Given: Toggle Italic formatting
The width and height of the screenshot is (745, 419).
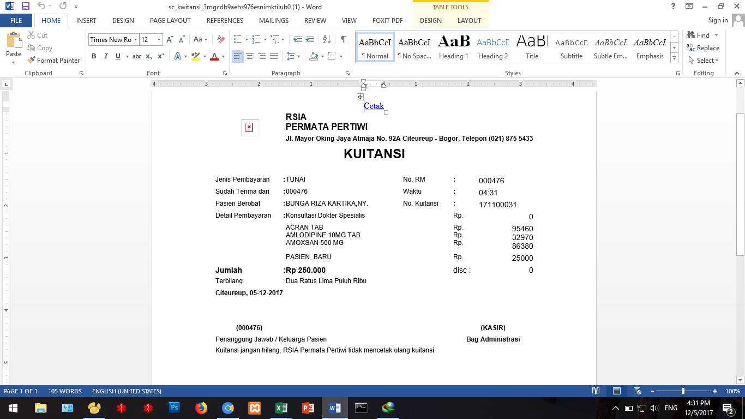Looking at the screenshot, I should coord(105,56).
